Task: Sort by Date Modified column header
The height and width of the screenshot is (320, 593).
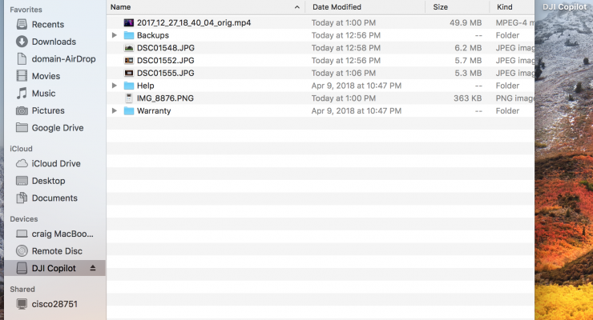Action: pyautogui.click(x=365, y=6)
